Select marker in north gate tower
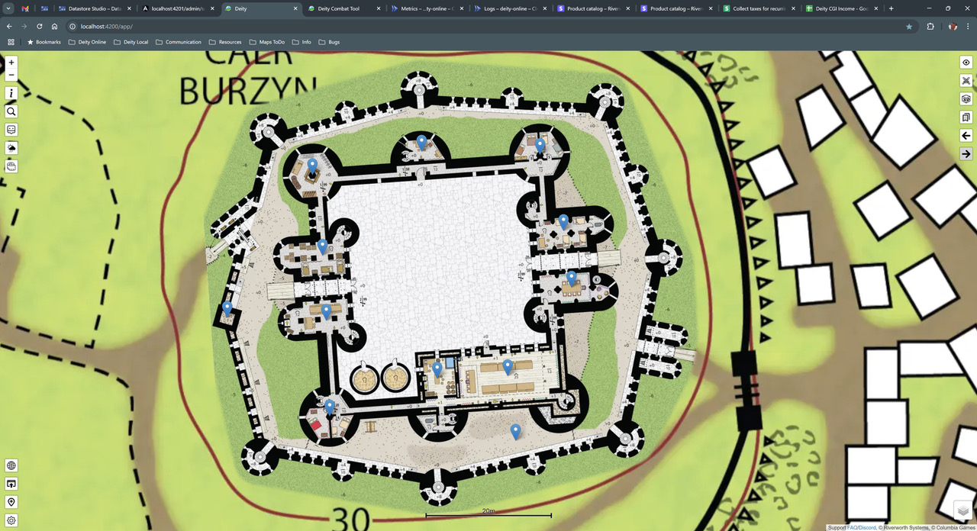 tap(421, 142)
